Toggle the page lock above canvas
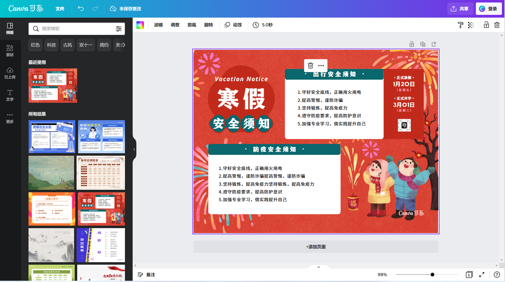Image resolution: width=505 pixels, height=282 pixels. [412, 44]
